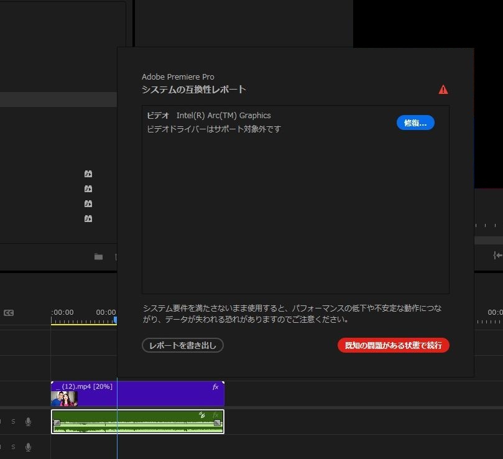Solo the upper audio track
Image resolution: width=503 pixels, height=459 pixels.
pyautogui.click(x=13, y=422)
